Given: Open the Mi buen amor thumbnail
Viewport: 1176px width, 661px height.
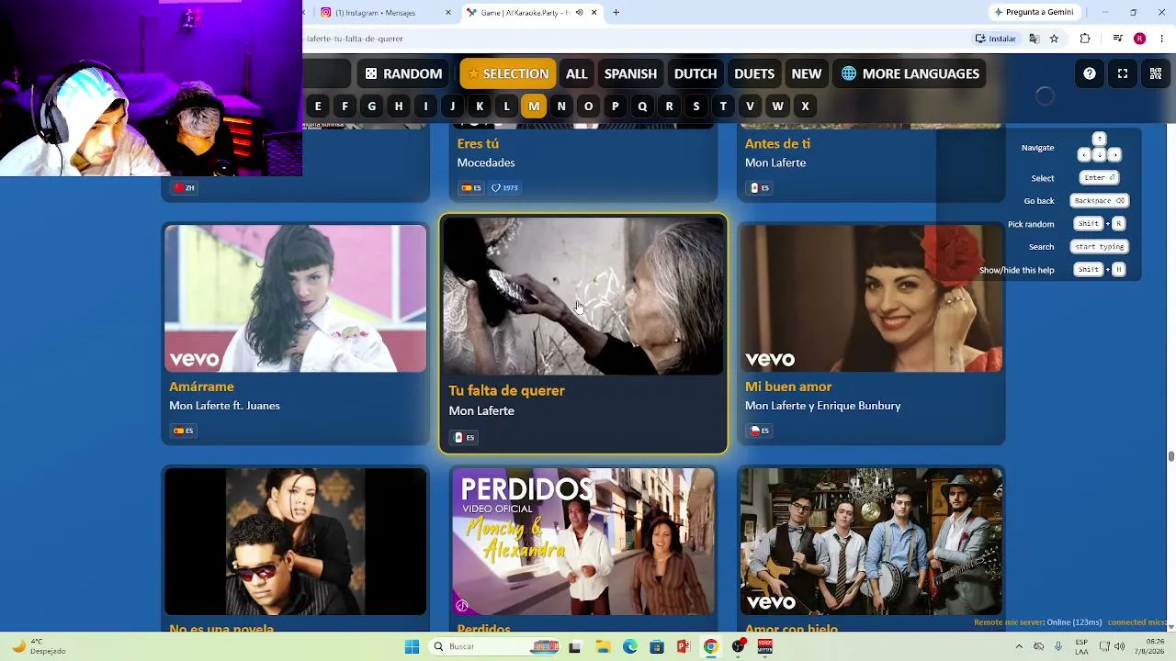Looking at the screenshot, I should pyautogui.click(x=871, y=298).
